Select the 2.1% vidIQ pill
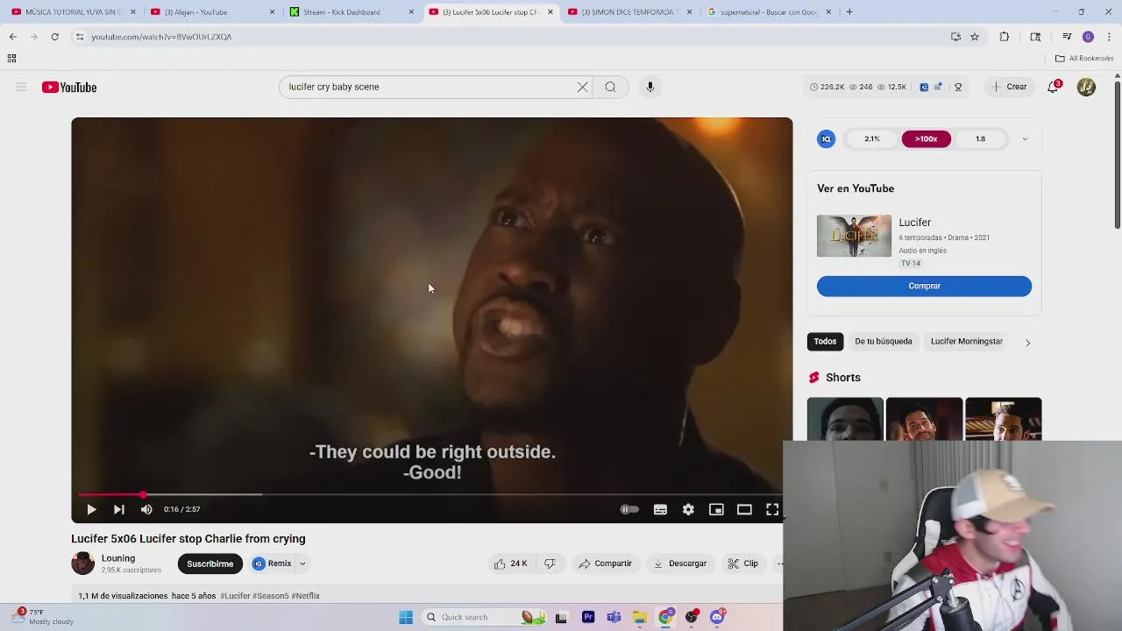The image size is (1122, 631). [872, 138]
